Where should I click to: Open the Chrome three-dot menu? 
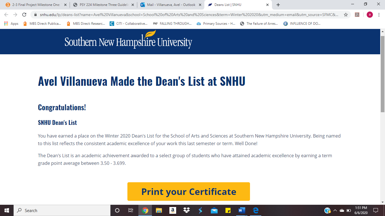(379, 15)
